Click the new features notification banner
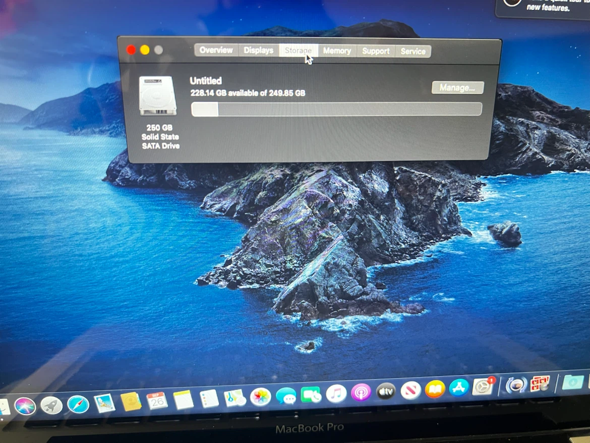Viewport: 590px width, 443px height. coord(543,8)
